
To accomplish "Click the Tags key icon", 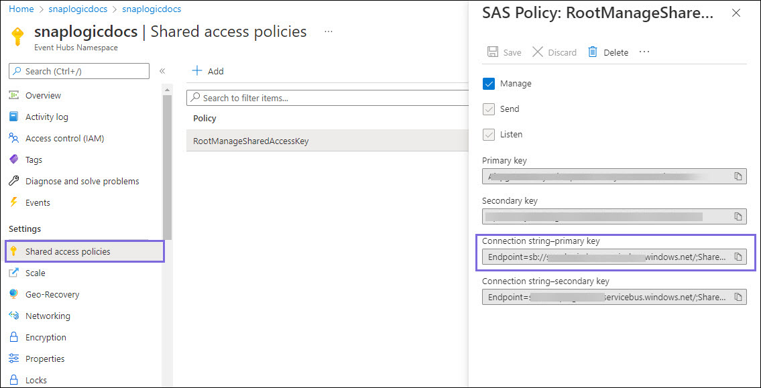I will pyautogui.click(x=15, y=159).
